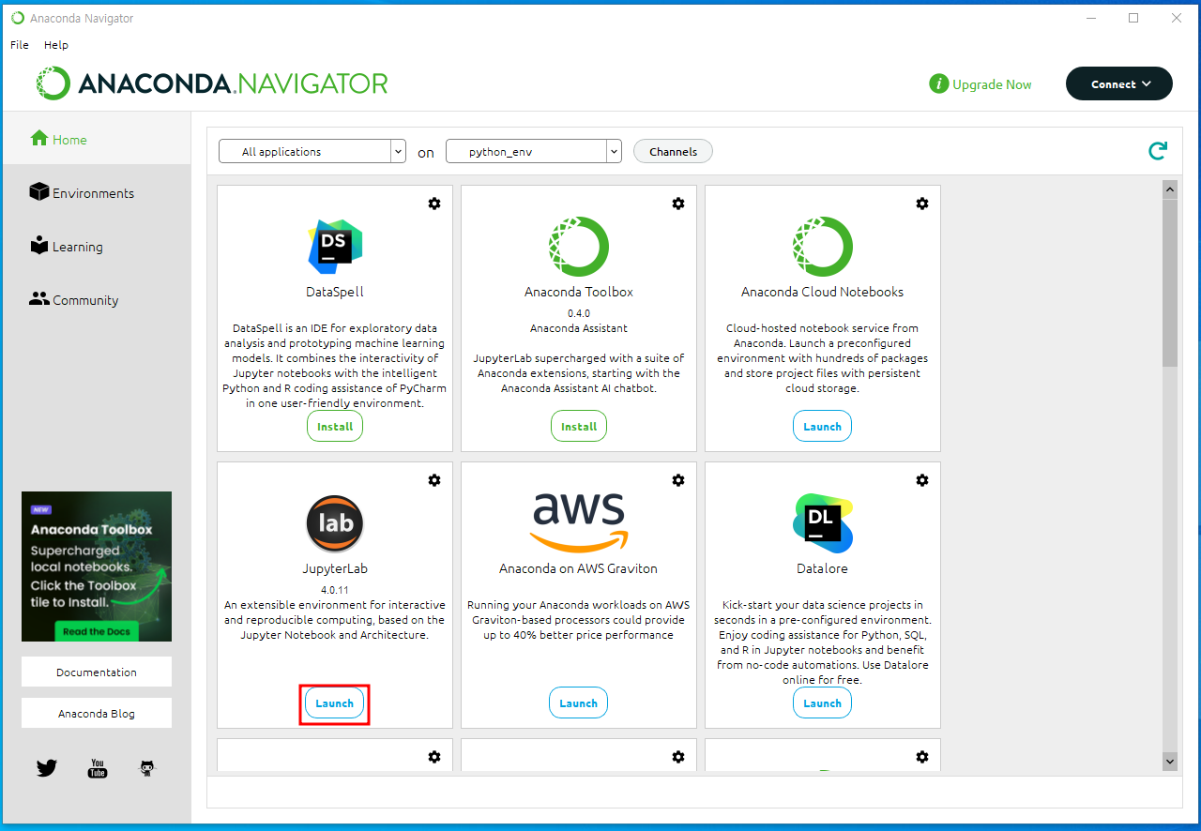Click the DataSpell DS logo icon
The image size is (1201, 831).
[335, 247]
